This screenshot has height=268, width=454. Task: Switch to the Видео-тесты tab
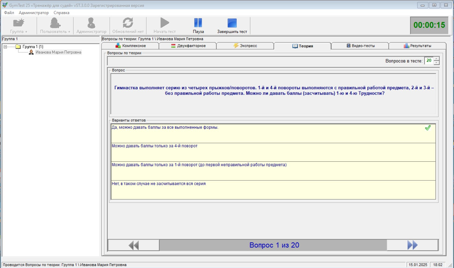360,46
